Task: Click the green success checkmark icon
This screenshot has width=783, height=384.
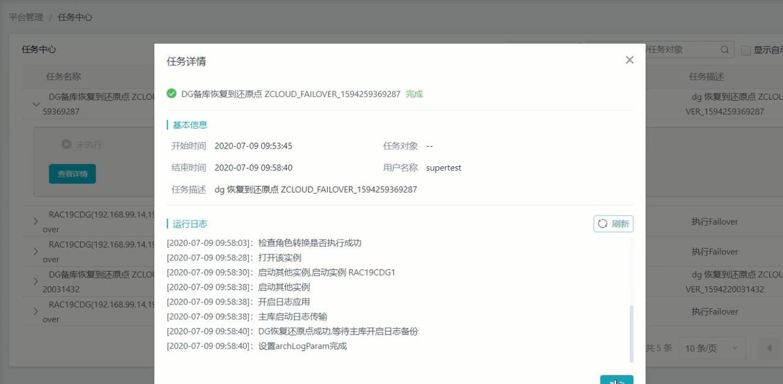Action: (x=172, y=94)
